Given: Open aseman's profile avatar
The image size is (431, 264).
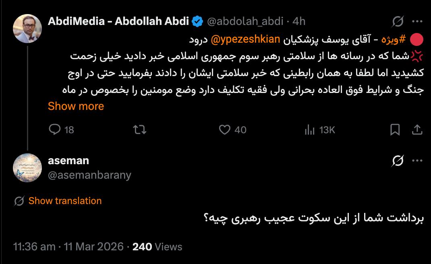Looking at the screenshot, I should click(x=27, y=168).
